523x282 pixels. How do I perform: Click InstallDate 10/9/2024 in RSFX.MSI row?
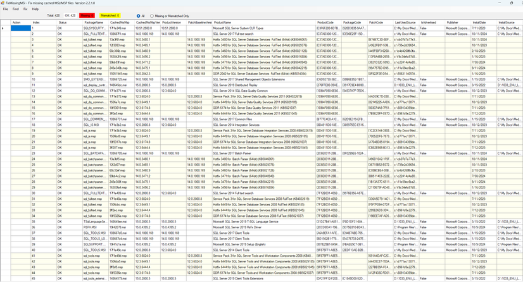point(484,228)
